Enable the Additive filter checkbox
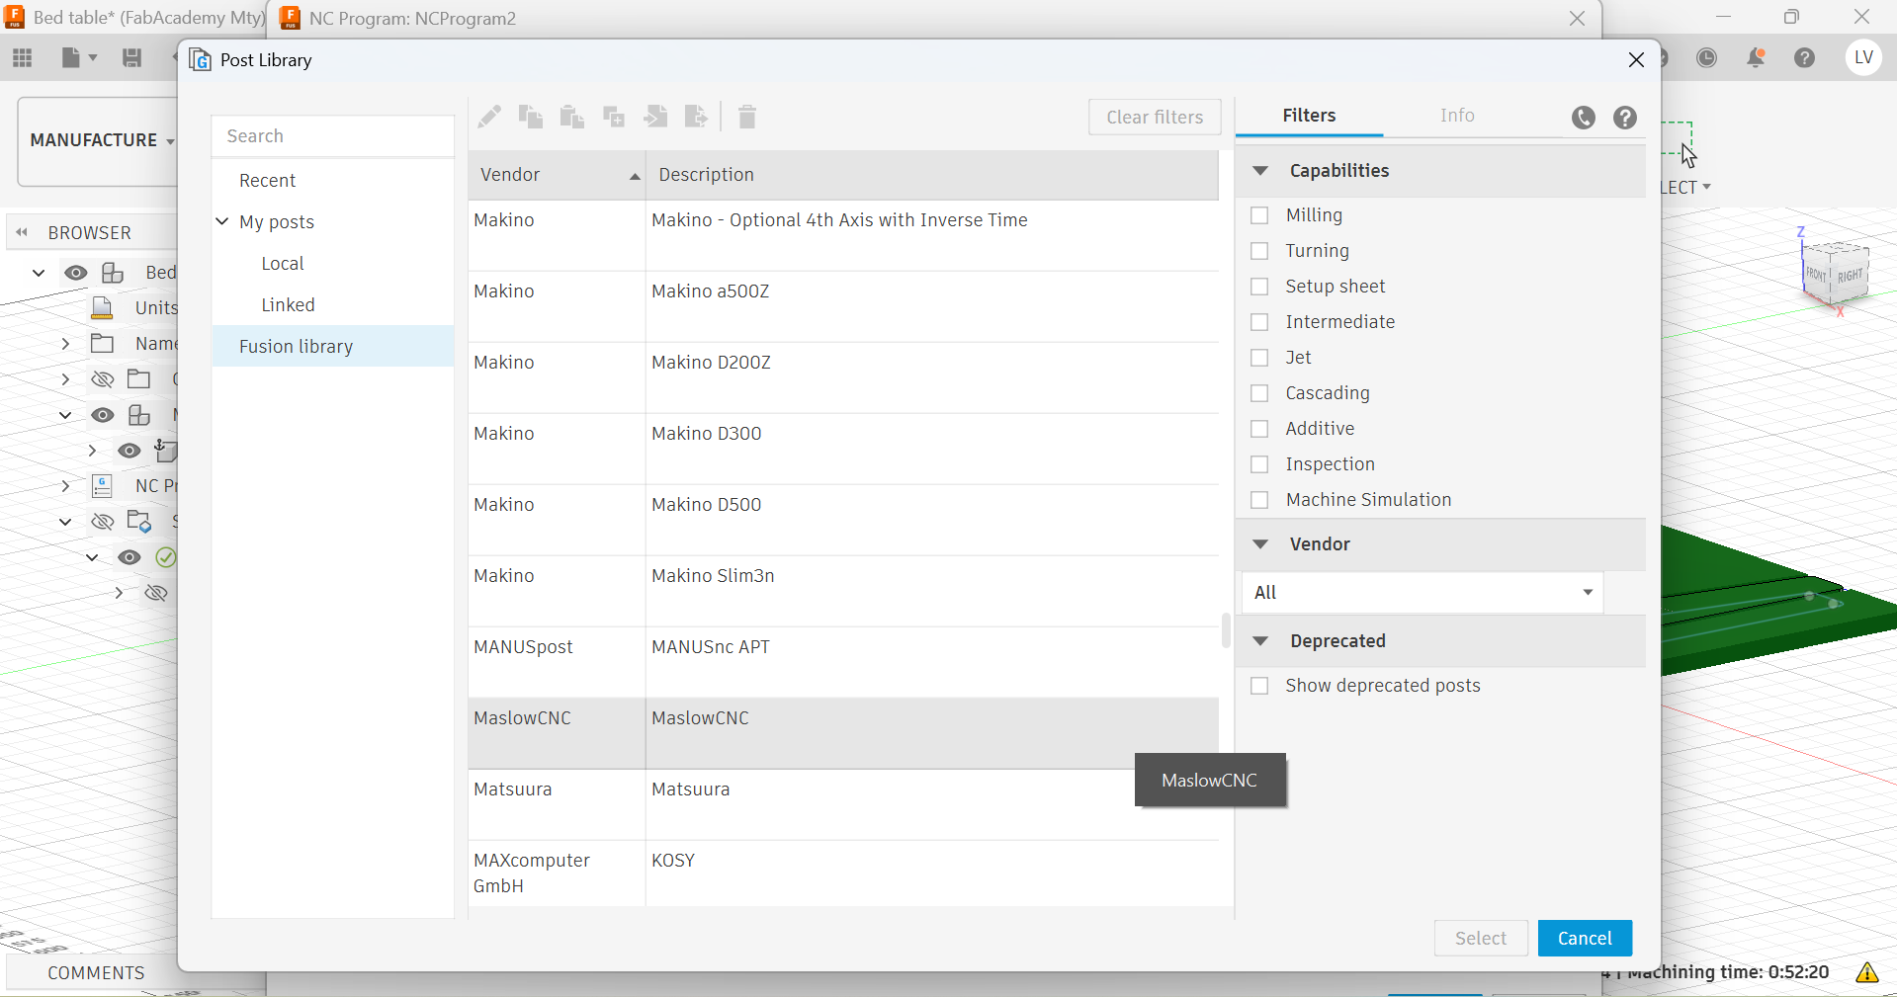Viewport: 1897px width, 997px height. click(1259, 429)
